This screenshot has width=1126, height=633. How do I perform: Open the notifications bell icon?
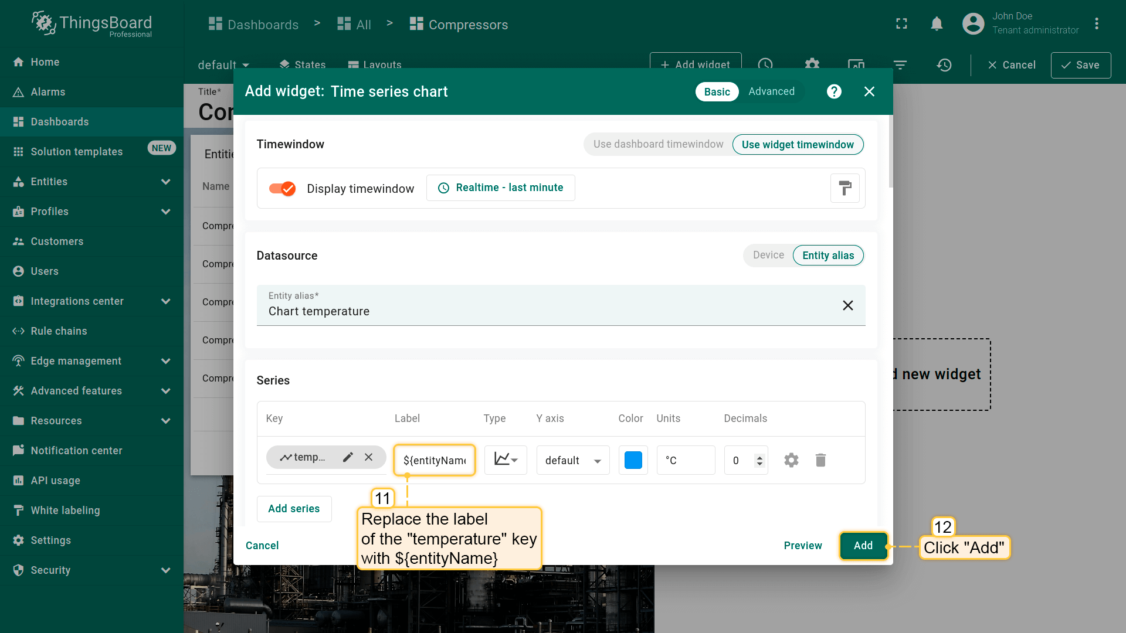(937, 24)
